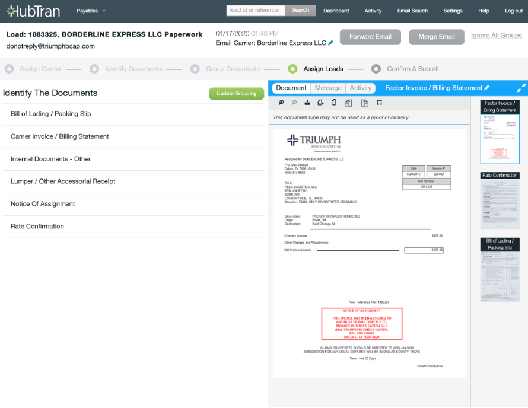This screenshot has height=408, width=528.
Task: Edit the Factor Invoice document type pencil
Action: click(487, 88)
